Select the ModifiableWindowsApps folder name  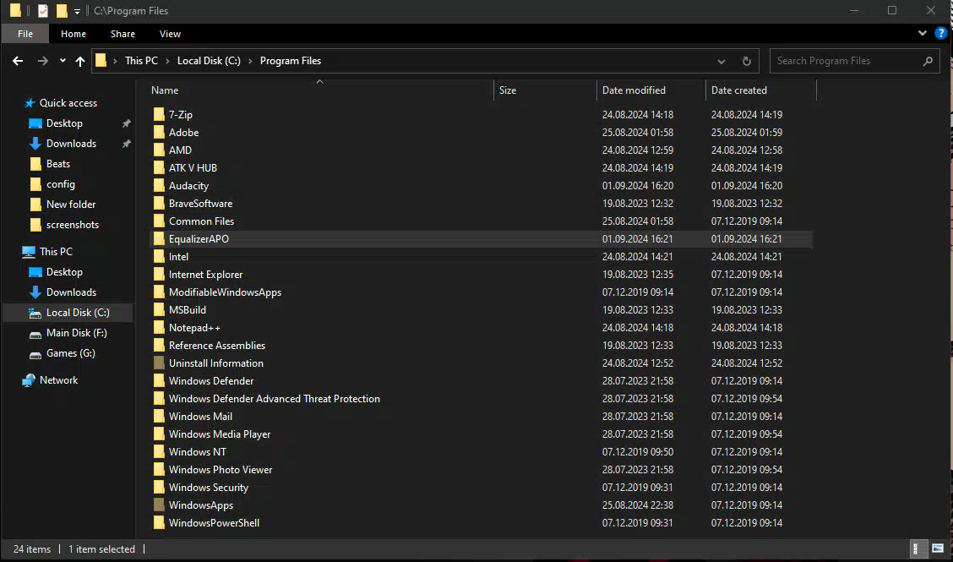click(225, 292)
